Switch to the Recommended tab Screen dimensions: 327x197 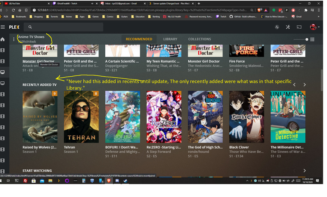tap(139, 39)
